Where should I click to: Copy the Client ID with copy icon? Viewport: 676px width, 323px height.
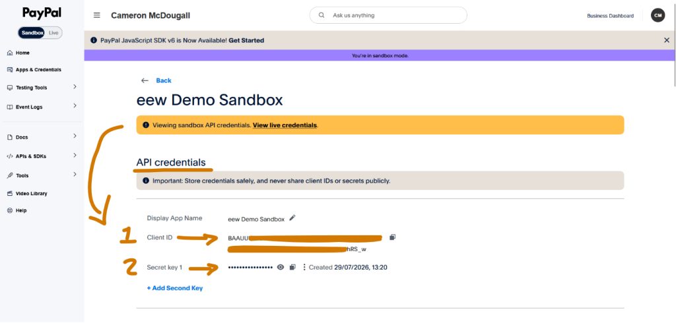point(392,237)
